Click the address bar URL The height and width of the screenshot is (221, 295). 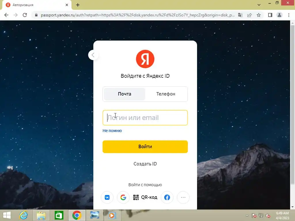pyautogui.click(x=138, y=15)
